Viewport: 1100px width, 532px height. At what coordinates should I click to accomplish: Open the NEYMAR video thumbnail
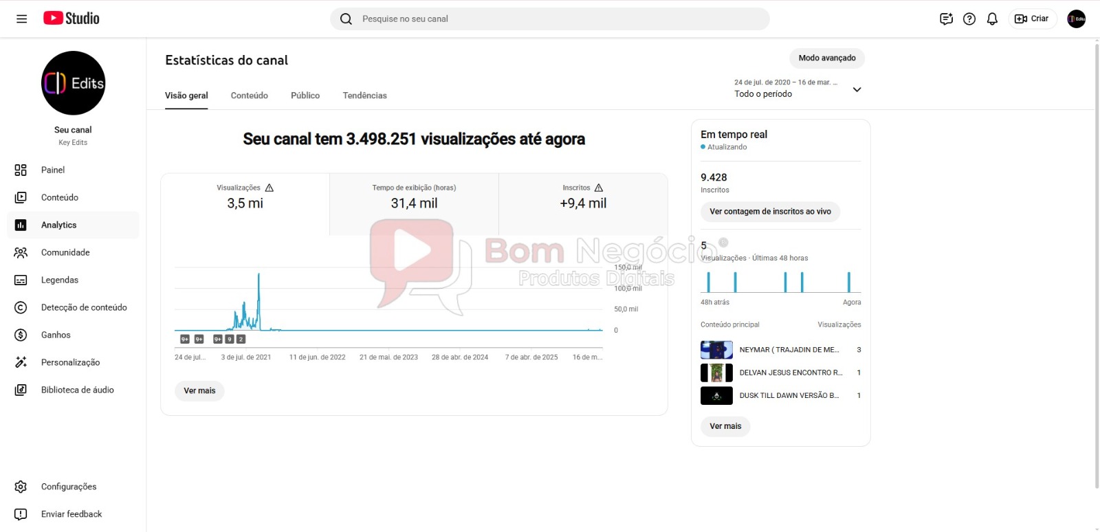[x=716, y=350]
